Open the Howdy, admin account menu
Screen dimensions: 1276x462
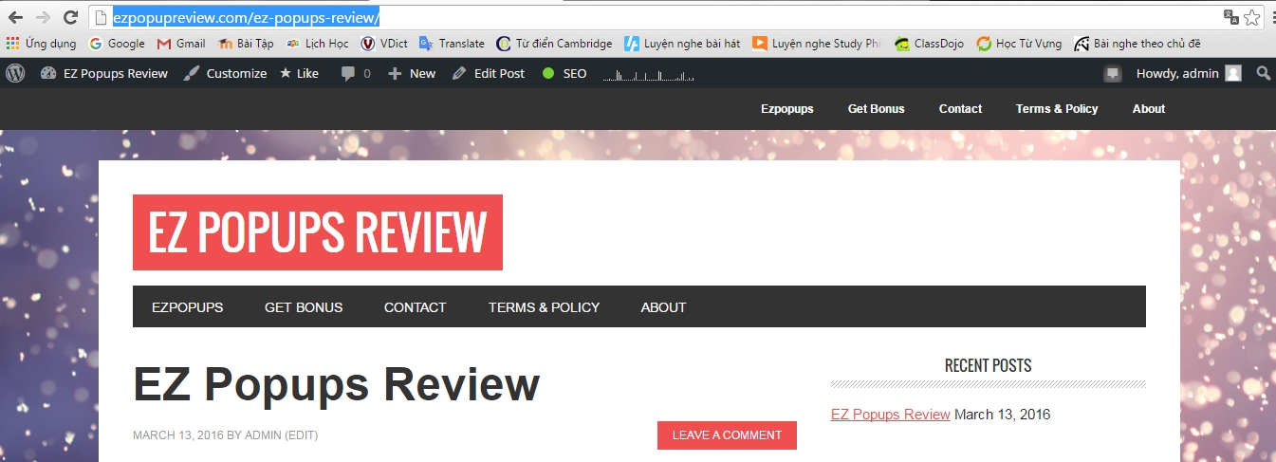[x=1189, y=73]
